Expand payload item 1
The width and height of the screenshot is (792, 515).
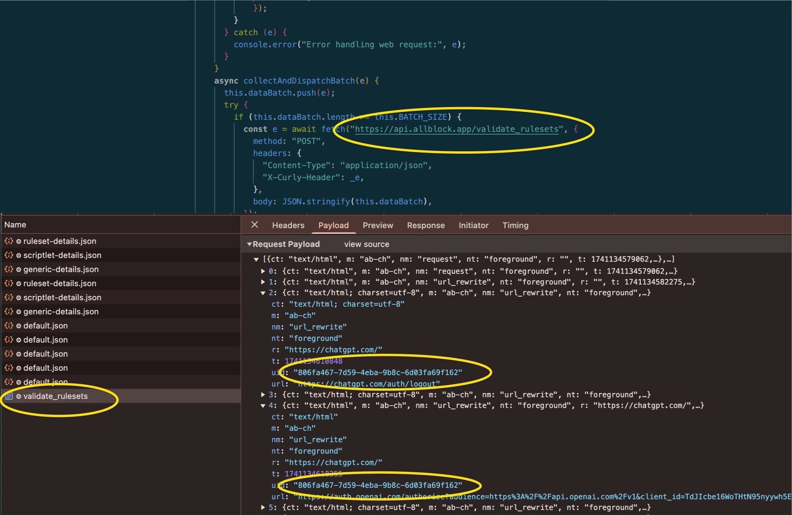263,282
